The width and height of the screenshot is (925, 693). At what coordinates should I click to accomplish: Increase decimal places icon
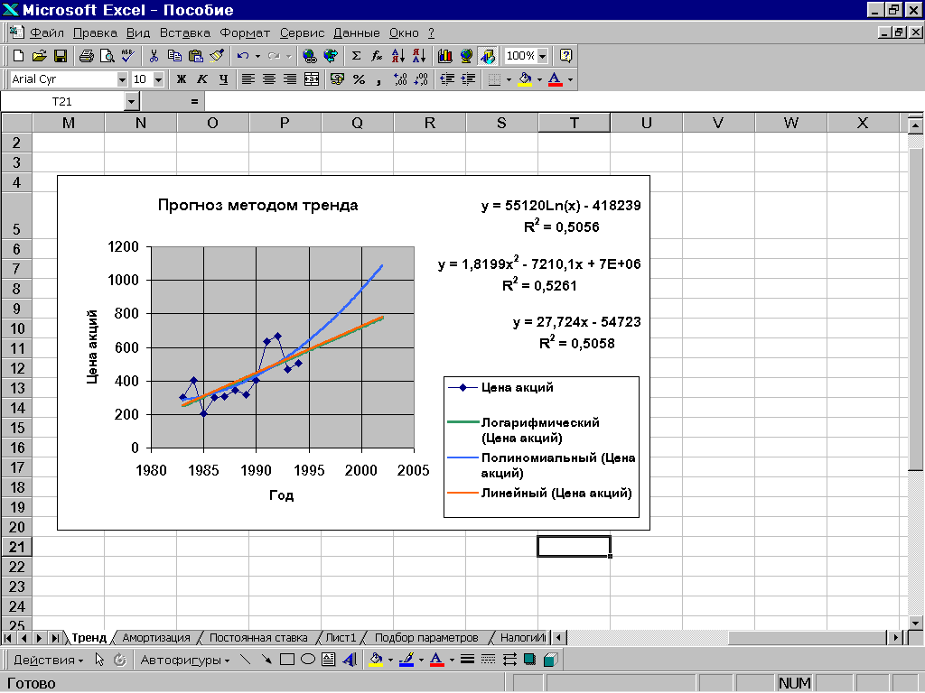pos(400,79)
